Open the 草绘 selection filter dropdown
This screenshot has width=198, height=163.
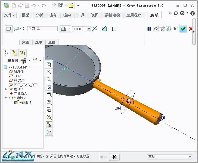tap(190, 157)
